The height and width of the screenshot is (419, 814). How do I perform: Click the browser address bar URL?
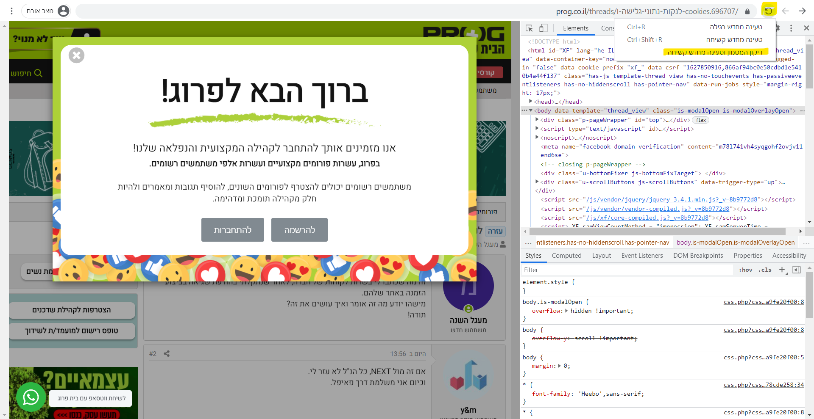[647, 11]
